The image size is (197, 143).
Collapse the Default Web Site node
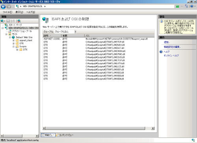click(x=10, y=37)
